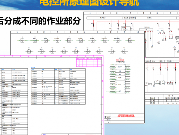
Task: Click column header 10 of lamp schematic
Action: point(138,32)
